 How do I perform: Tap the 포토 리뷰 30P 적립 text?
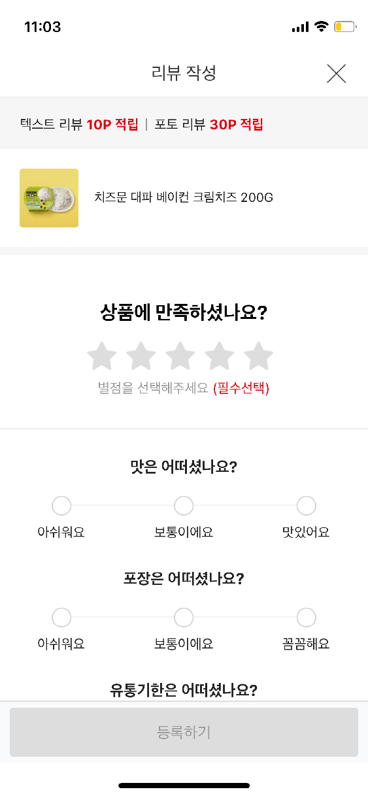(209, 124)
